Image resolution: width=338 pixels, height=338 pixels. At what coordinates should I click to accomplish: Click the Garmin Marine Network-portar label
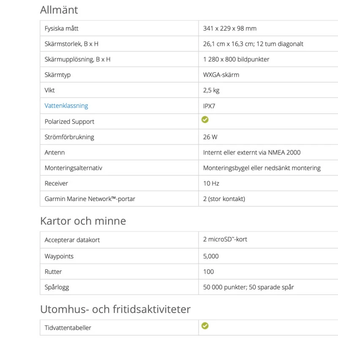(x=90, y=199)
